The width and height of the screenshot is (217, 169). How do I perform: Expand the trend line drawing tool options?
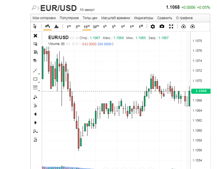pos(39,73)
